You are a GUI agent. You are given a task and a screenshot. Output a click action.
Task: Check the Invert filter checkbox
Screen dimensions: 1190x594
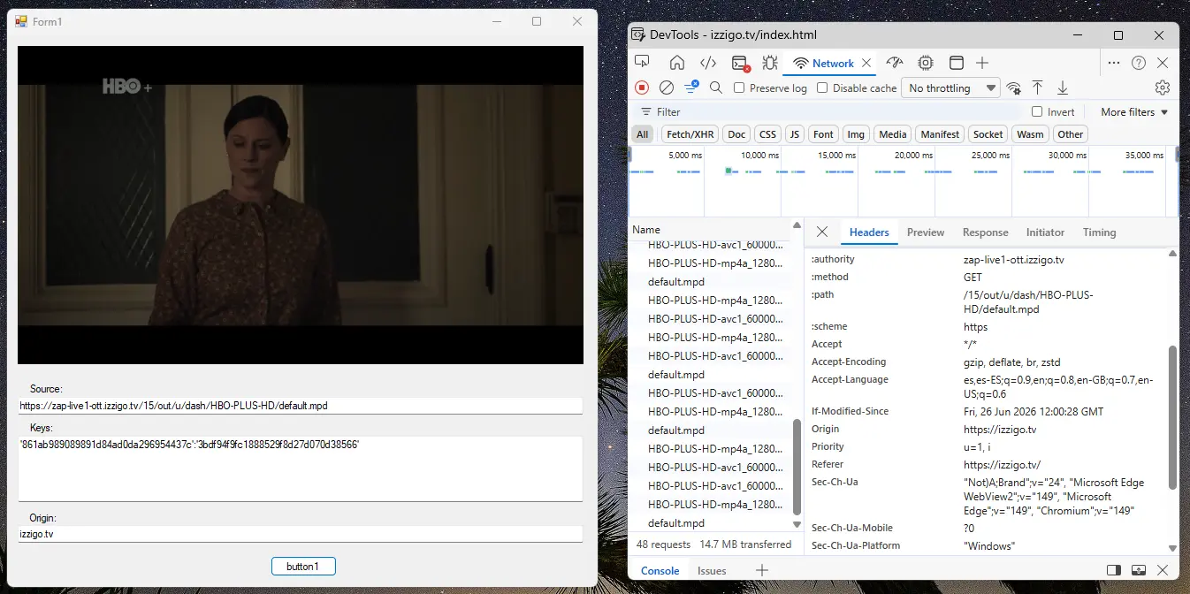1037,111
